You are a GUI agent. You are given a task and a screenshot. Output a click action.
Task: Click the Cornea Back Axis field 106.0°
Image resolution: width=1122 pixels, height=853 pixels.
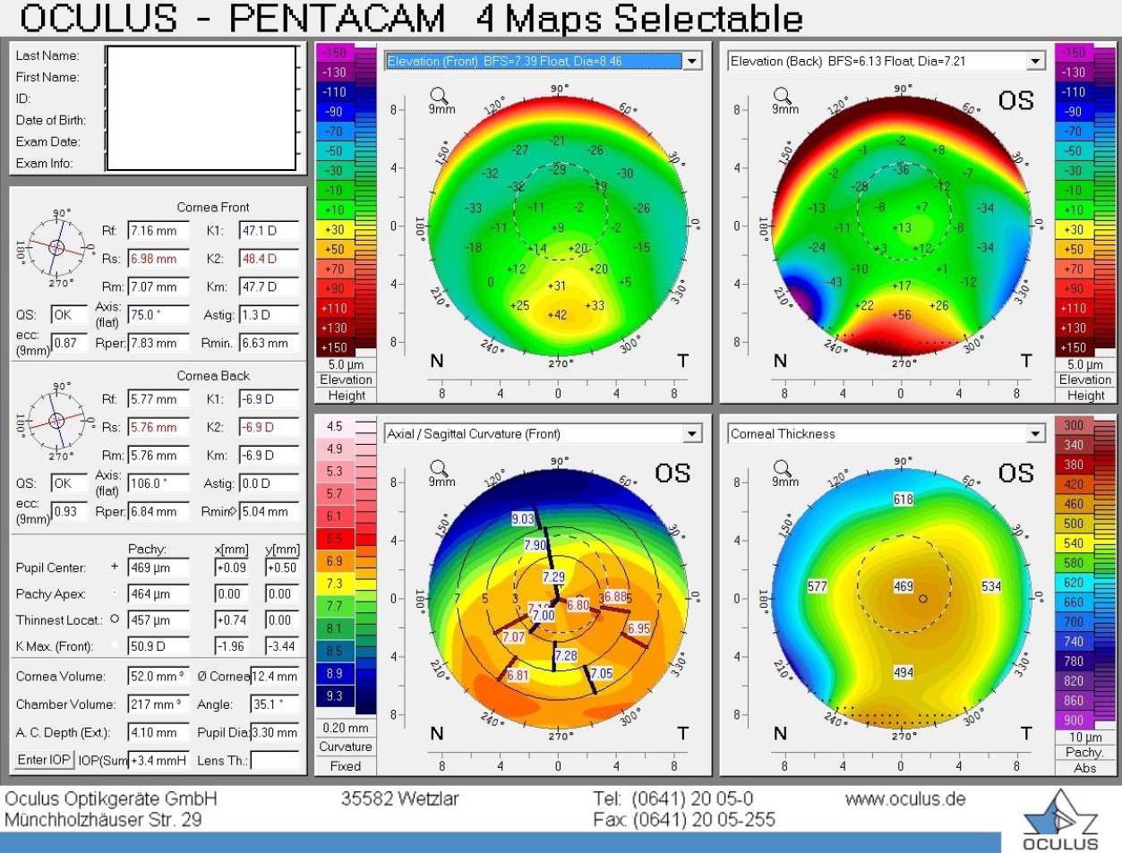coord(158,483)
